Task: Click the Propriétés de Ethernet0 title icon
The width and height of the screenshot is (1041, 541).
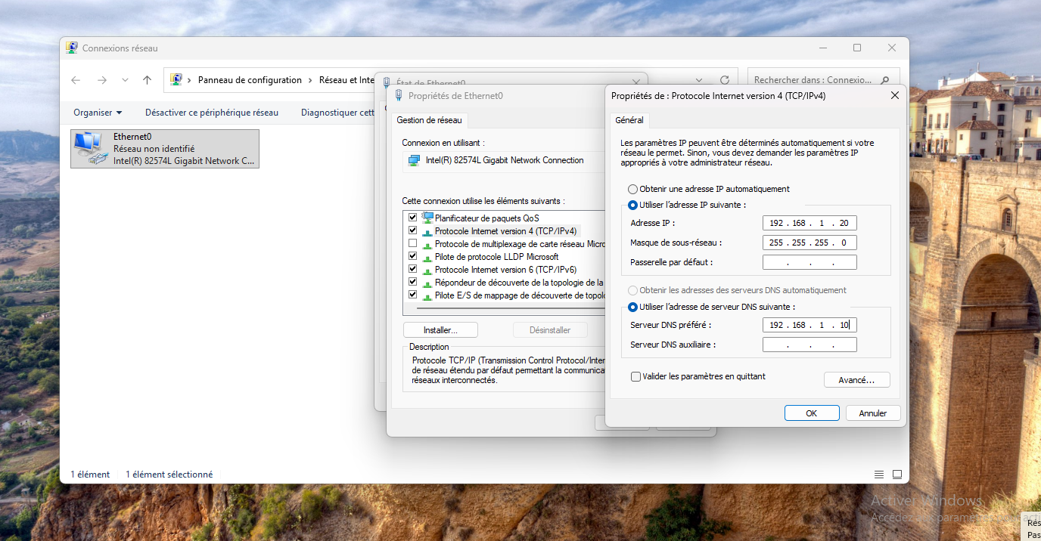Action: (399, 96)
